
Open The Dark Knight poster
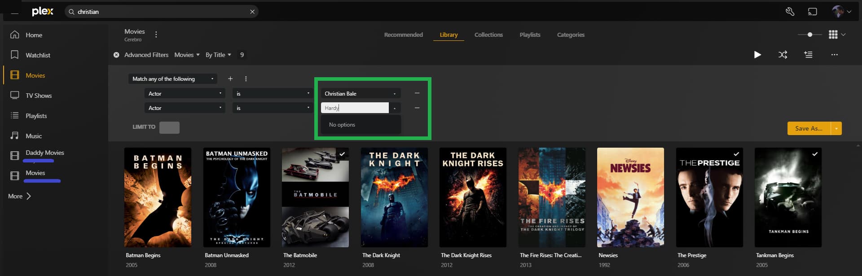(394, 197)
